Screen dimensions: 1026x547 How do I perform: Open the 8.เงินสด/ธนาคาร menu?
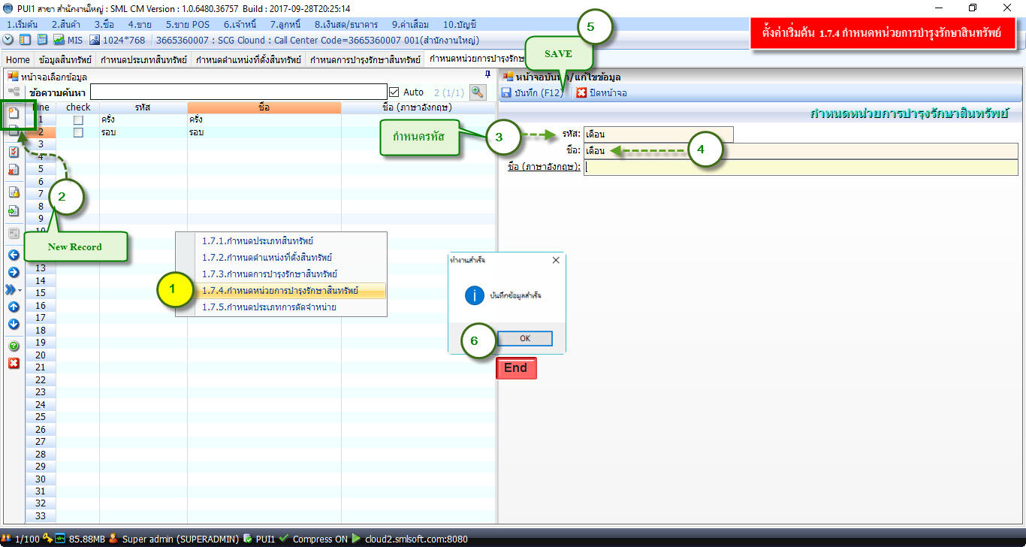coord(346,25)
